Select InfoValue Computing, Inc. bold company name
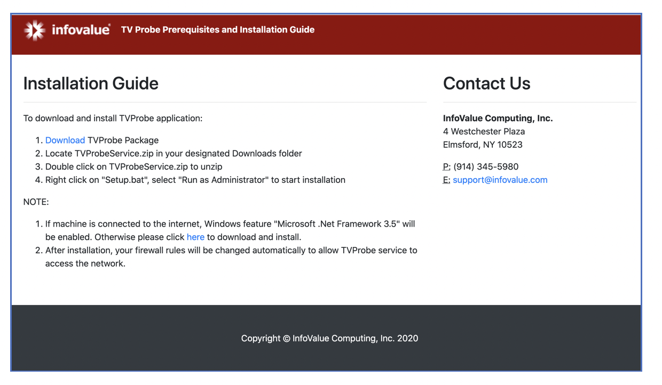Image resolution: width=662 pixels, height=385 pixels. 498,118
